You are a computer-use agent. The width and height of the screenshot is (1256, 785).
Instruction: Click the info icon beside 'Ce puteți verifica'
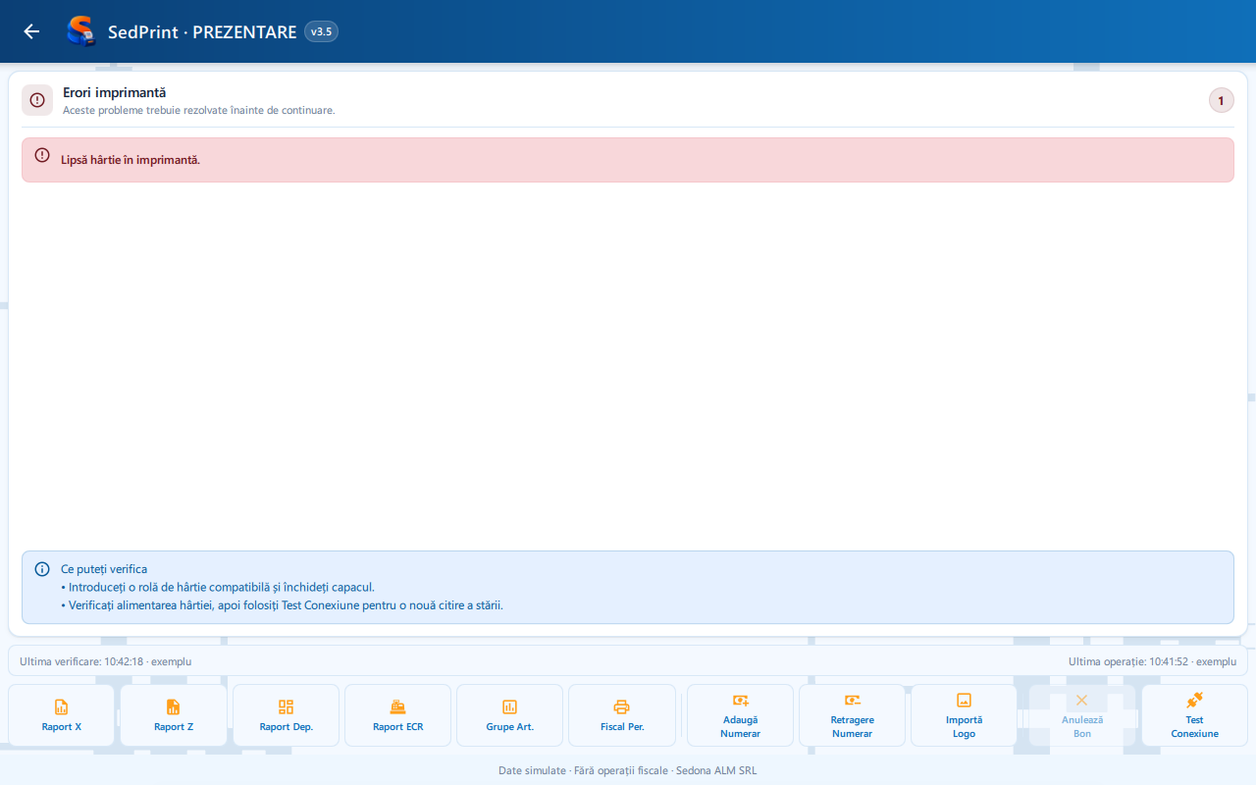pyautogui.click(x=42, y=569)
